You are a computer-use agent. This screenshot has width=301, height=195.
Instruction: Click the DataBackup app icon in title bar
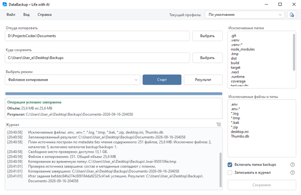(x=5, y=4)
